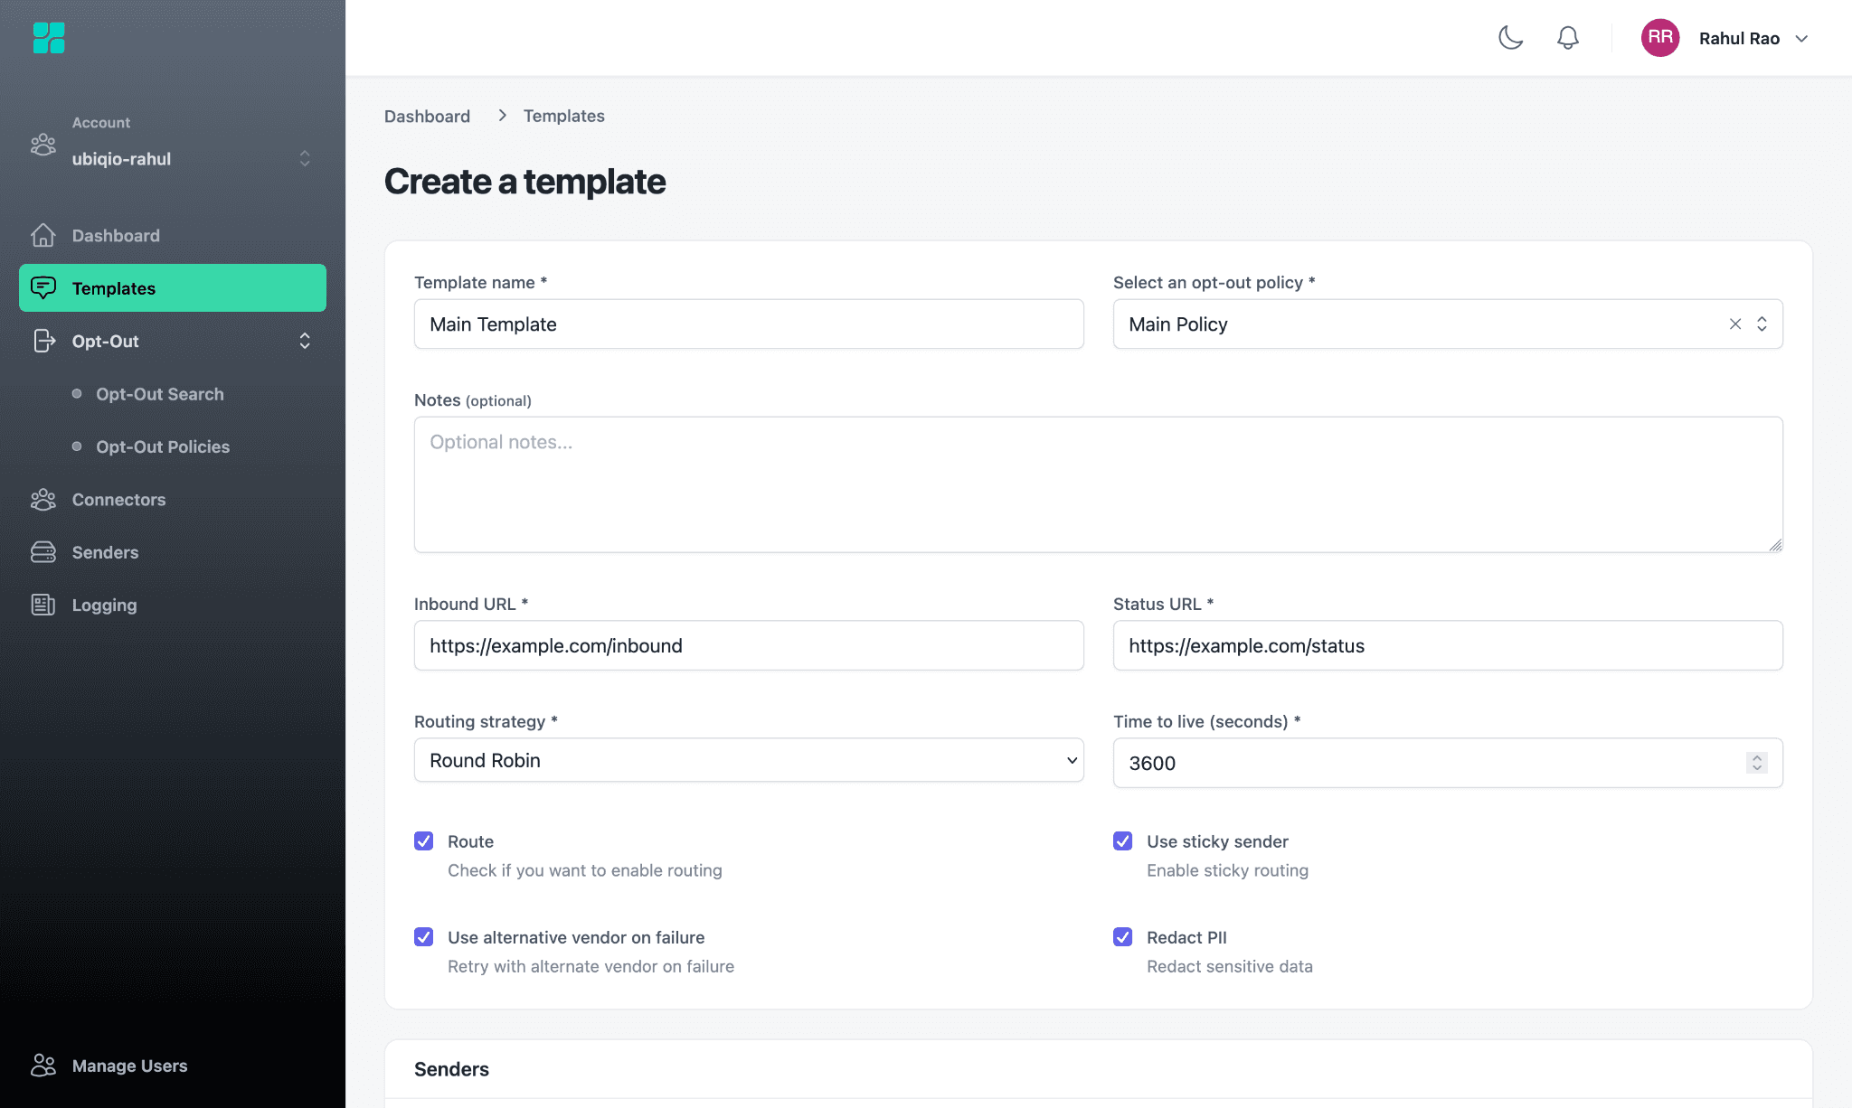The height and width of the screenshot is (1108, 1852).
Task: Click Dashboard breadcrumb link
Action: (427, 116)
